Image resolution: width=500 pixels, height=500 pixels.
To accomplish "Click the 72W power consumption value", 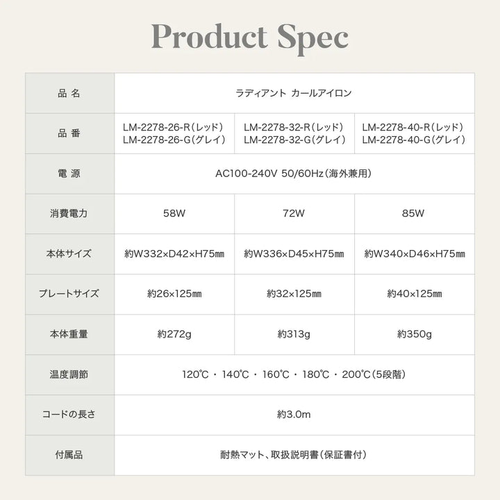I will point(294,213).
